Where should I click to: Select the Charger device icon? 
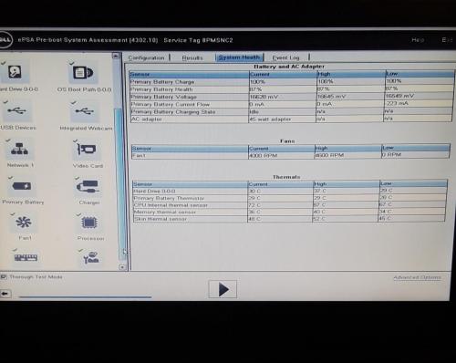88,186
